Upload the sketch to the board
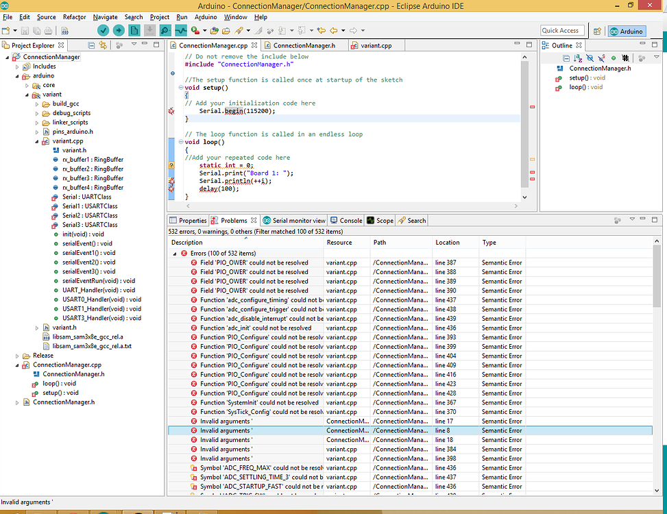Image resolution: width=667 pixels, height=514 pixels. 117,30
